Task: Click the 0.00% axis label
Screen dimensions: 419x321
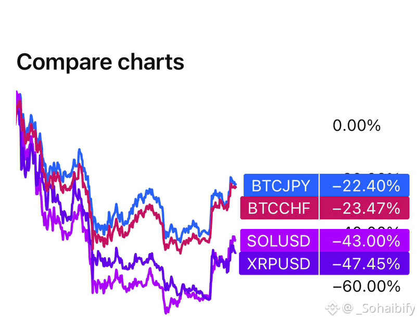Action: [357, 125]
